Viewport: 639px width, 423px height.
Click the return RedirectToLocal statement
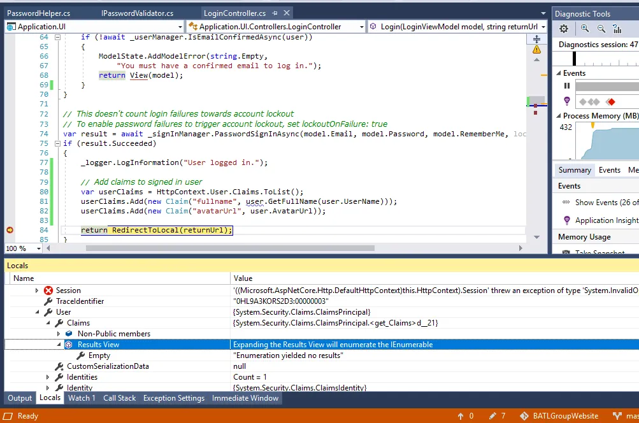tap(157, 230)
